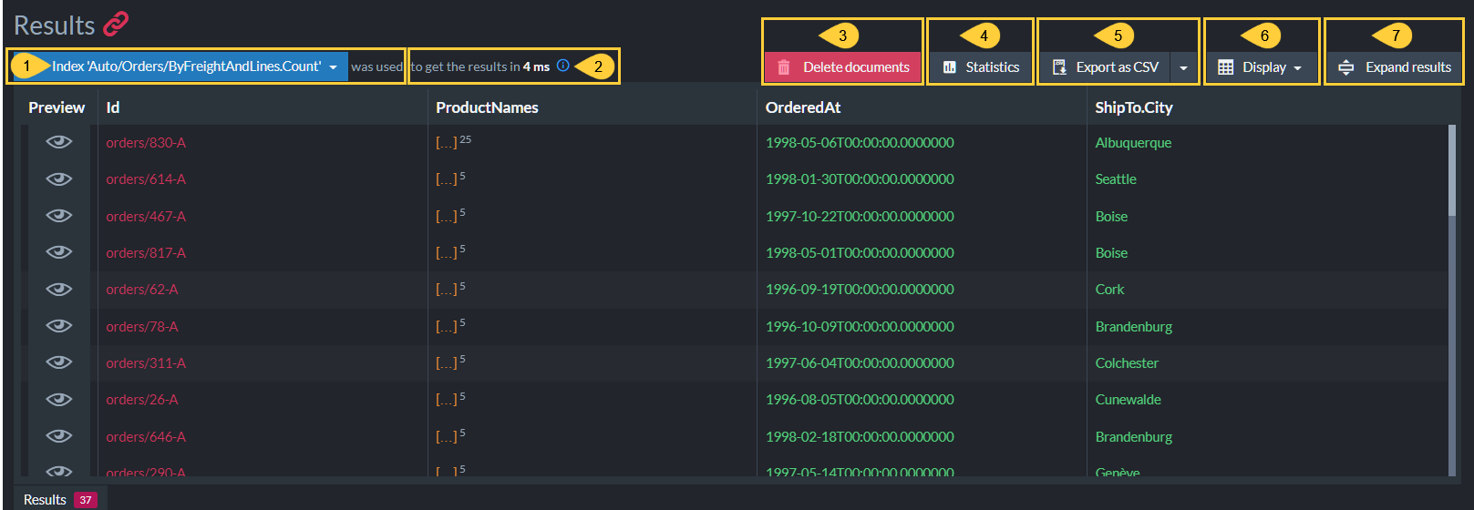Export results as CSV
1474x510 pixels.
click(x=1106, y=67)
